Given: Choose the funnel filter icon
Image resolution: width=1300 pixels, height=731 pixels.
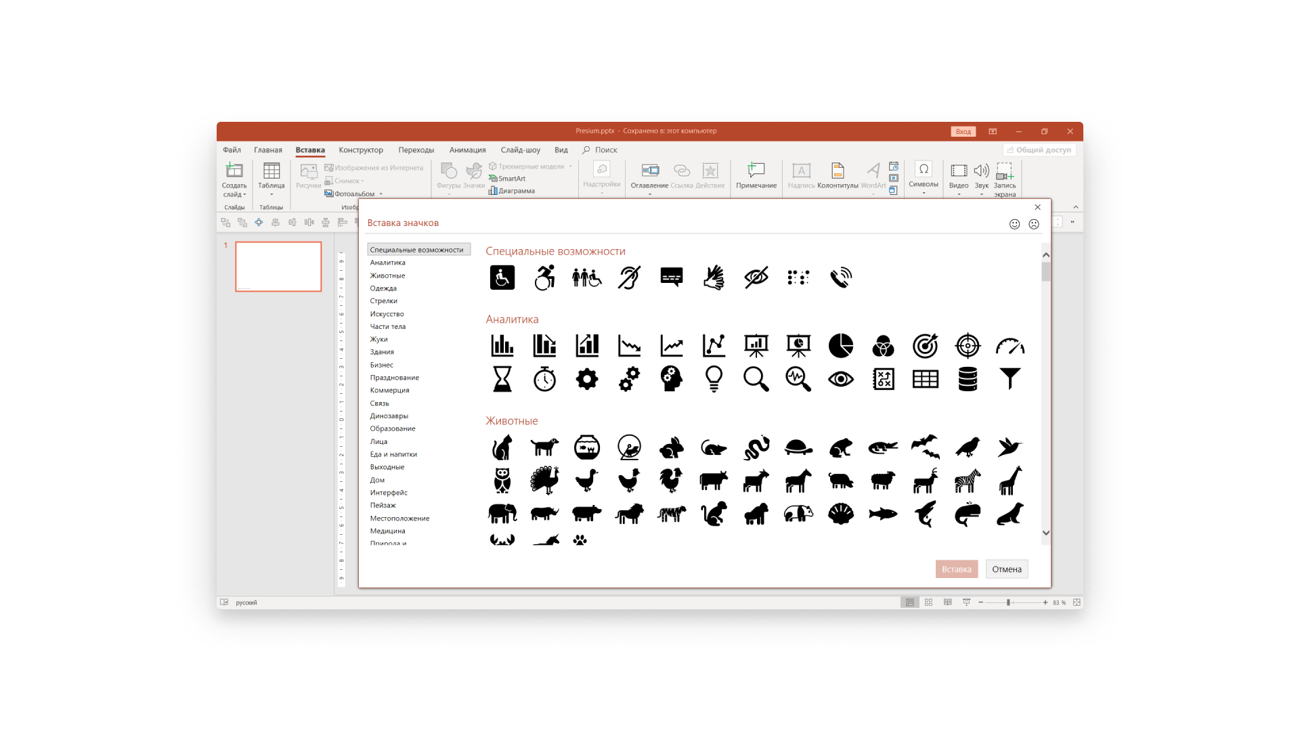Looking at the screenshot, I should coord(1010,379).
